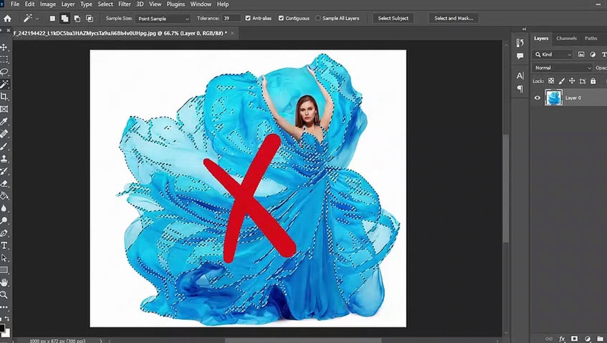Open the Sample Size dropdown
The image size is (607, 343).
click(x=164, y=19)
